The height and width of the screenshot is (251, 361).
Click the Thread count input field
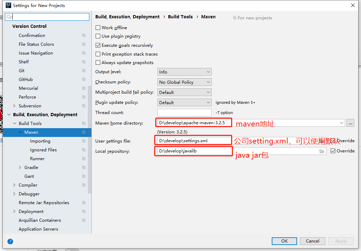coord(185,113)
